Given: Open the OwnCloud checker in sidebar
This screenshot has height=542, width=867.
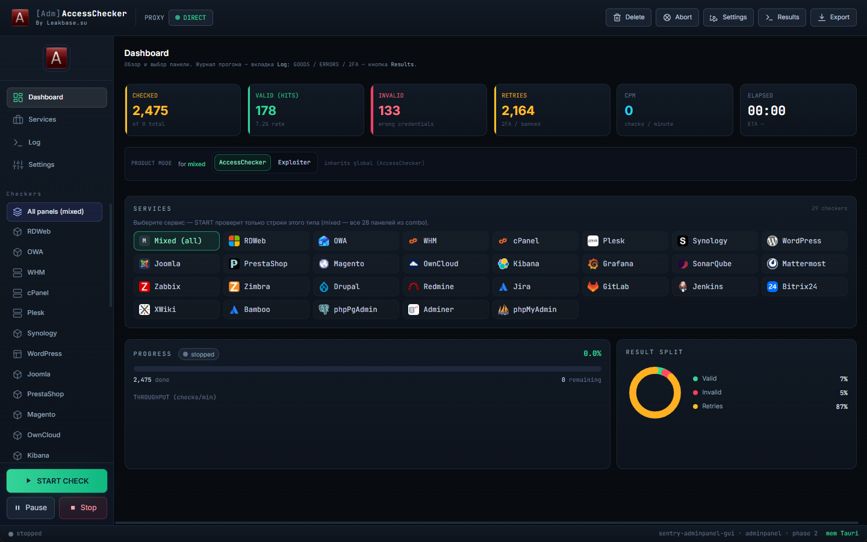Looking at the screenshot, I should point(54,435).
